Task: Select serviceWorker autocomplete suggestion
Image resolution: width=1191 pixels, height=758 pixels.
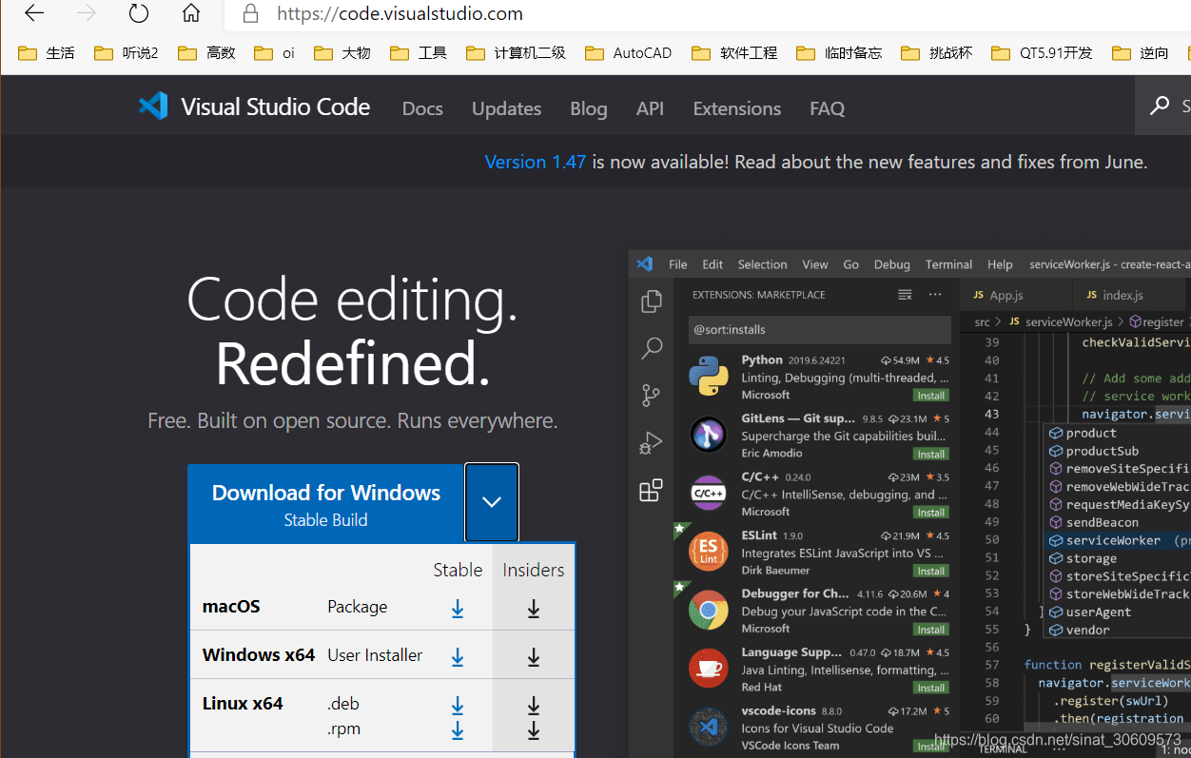Action: 1118,540
